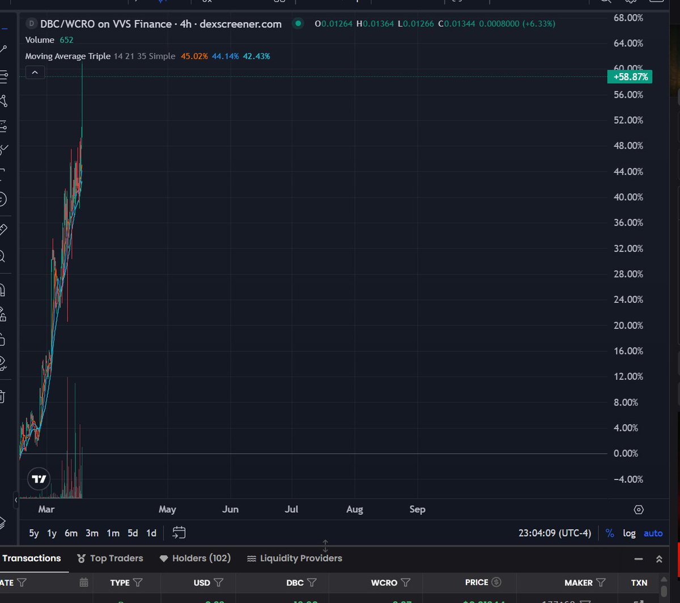Click the blue 44.14% moving average value
Viewport: 680px width, 603px height.
pyautogui.click(x=226, y=56)
